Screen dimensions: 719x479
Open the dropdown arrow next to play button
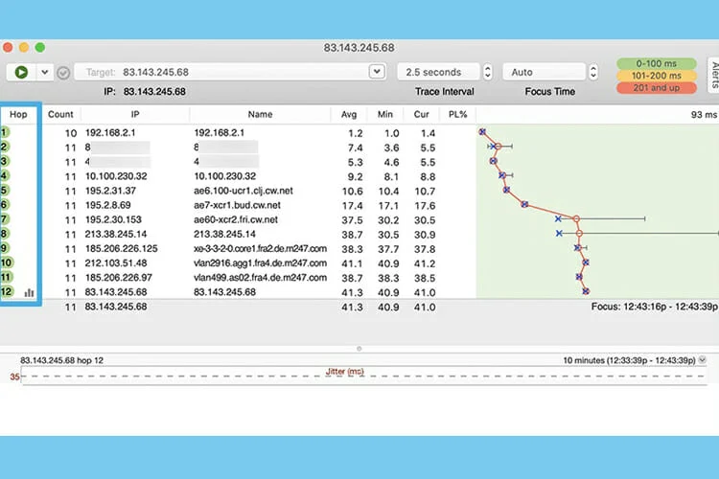pyautogui.click(x=44, y=72)
